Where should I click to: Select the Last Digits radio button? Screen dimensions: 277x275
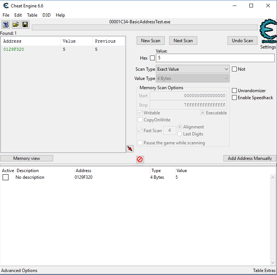[x=179, y=134]
